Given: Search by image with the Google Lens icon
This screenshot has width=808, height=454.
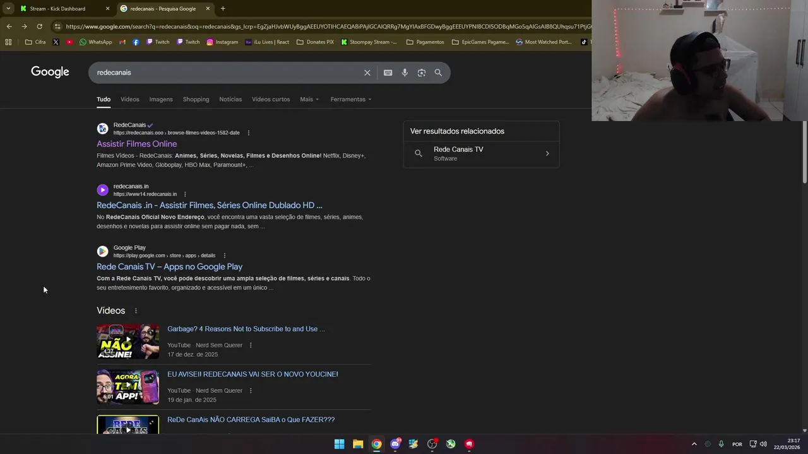Looking at the screenshot, I should click(x=422, y=73).
